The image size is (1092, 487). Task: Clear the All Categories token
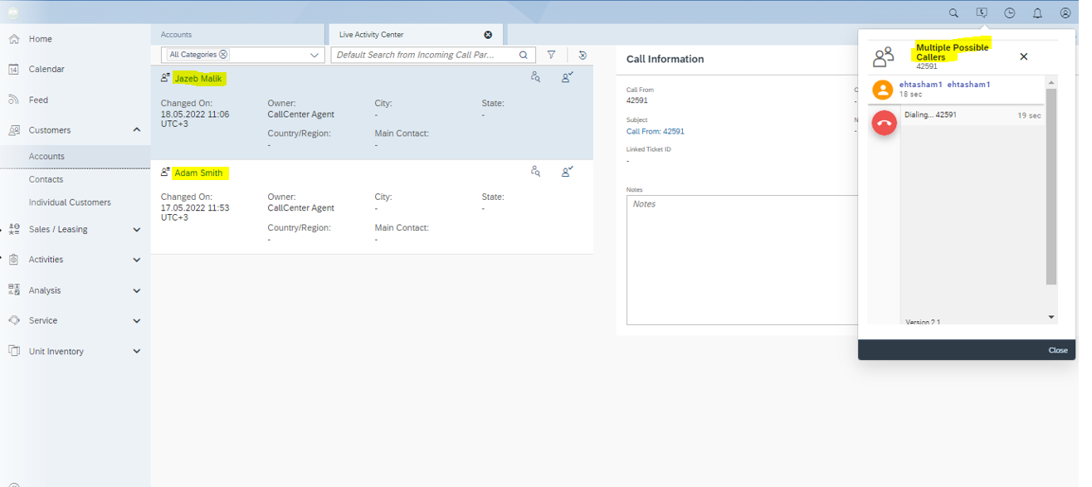(223, 55)
